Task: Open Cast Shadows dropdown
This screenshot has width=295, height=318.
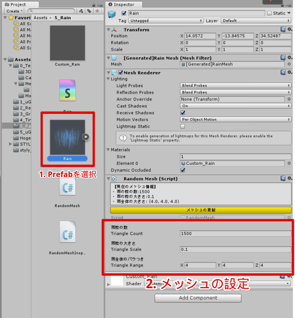Action: [236, 106]
